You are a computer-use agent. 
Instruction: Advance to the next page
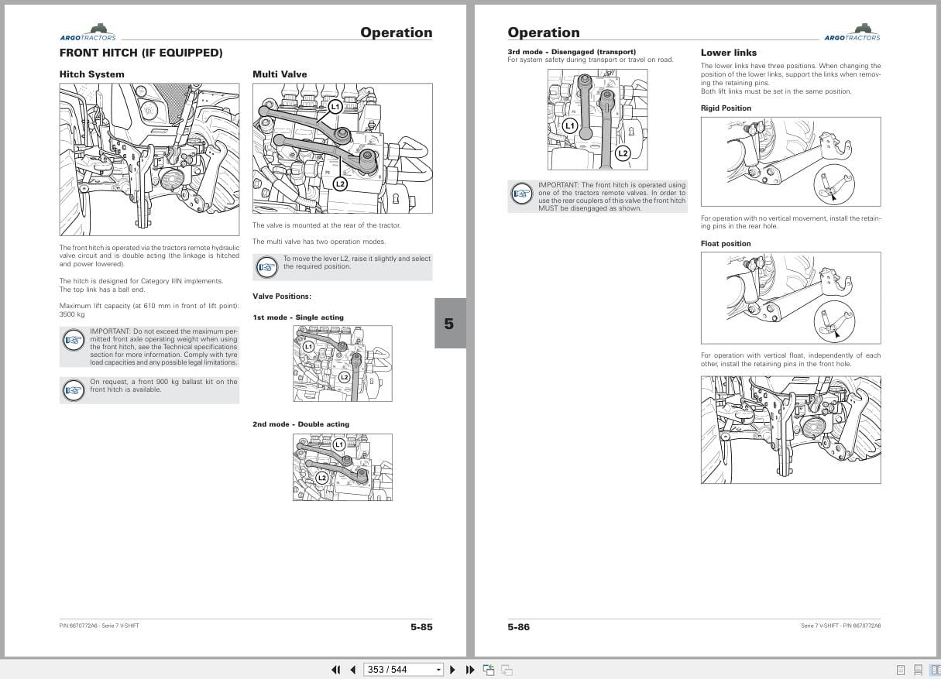(452, 669)
